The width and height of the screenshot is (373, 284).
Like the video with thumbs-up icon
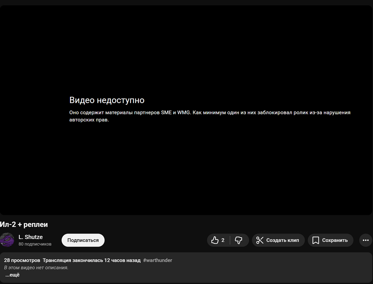[215, 240]
